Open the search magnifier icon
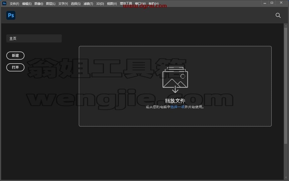 (278, 15)
